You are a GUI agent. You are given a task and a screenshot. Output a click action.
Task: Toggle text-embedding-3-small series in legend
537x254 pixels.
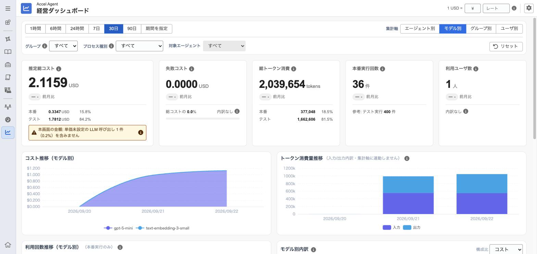[162, 228]
